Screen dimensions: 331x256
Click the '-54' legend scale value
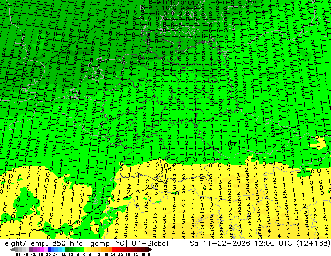click(17, 254)
